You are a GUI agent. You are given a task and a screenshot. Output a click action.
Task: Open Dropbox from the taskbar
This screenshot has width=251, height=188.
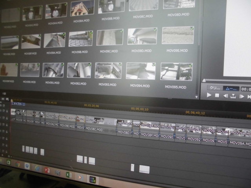pyautogui.click(x=28, y=166)
